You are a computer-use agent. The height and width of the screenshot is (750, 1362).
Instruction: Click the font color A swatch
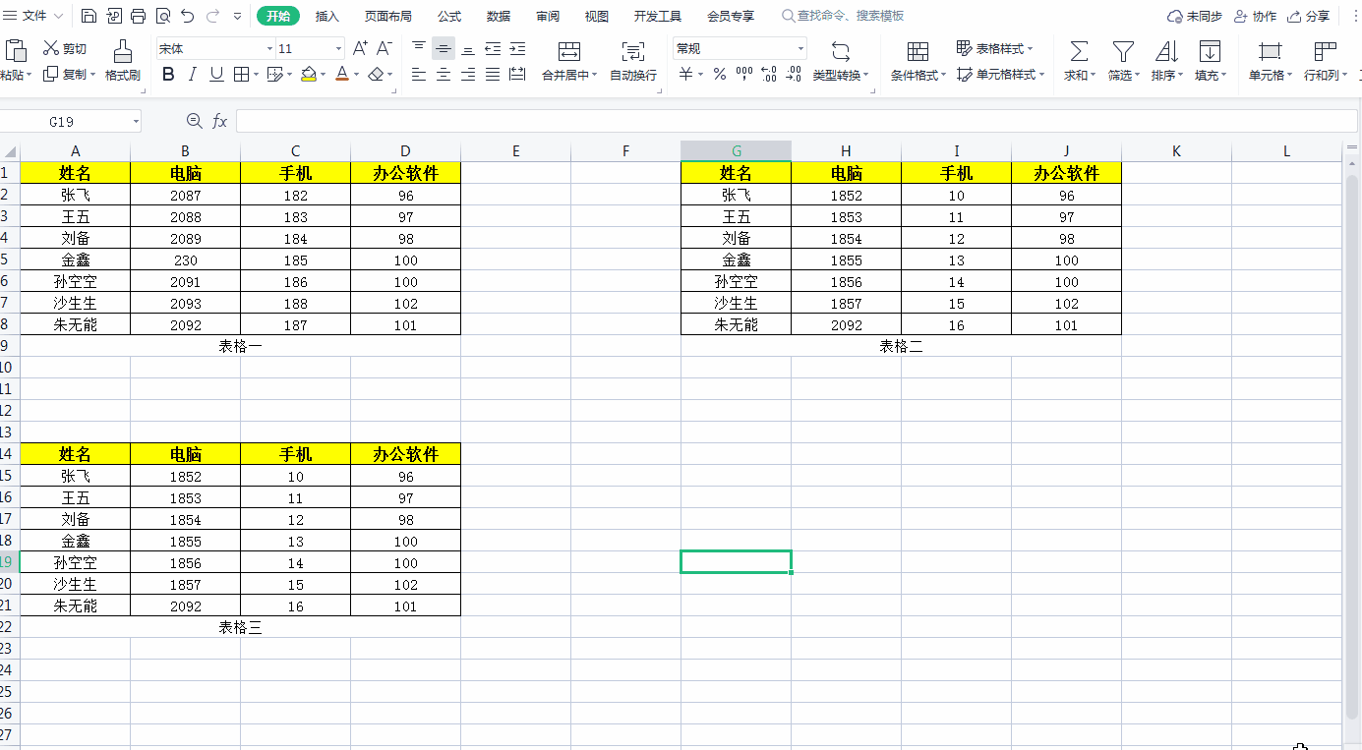[341, 74]
